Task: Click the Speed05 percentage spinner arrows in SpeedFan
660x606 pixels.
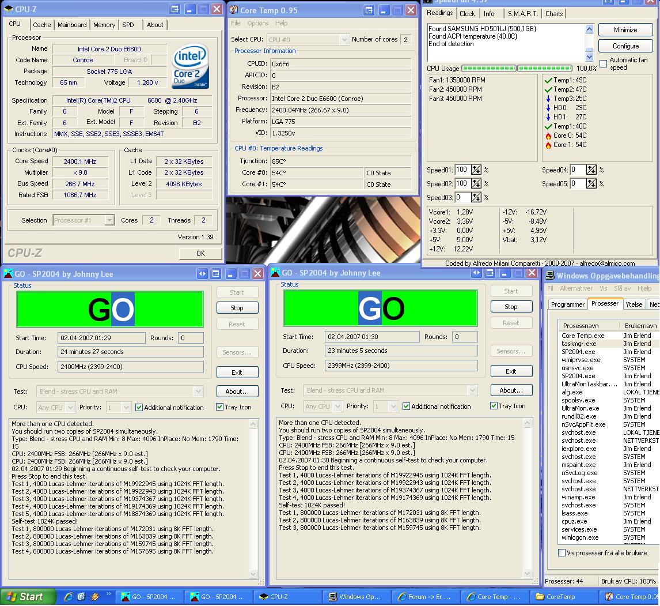Action: pos(591,184)
